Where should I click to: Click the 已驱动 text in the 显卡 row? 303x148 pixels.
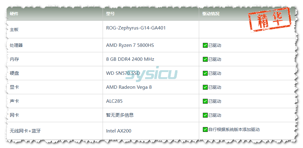(215, 88)
